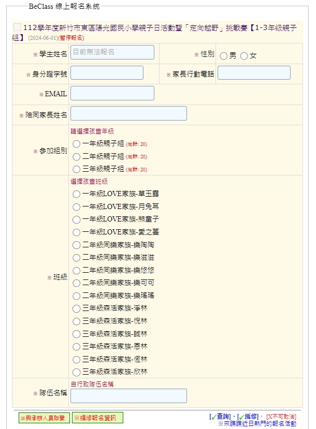Select 男 gender radio button
The width and height of the screenshot is (316, 429).
click(x=223, y=56)
